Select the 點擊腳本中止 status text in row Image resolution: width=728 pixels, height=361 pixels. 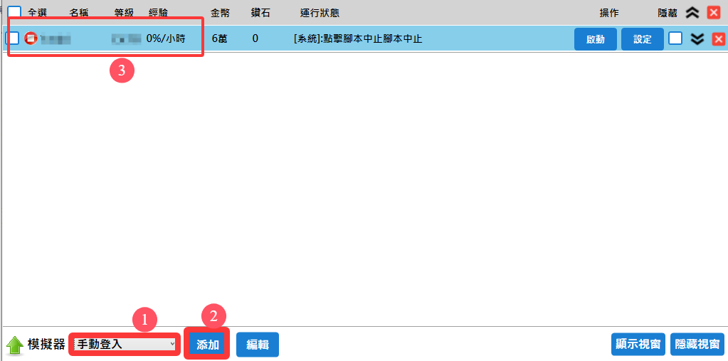(357, 38)
